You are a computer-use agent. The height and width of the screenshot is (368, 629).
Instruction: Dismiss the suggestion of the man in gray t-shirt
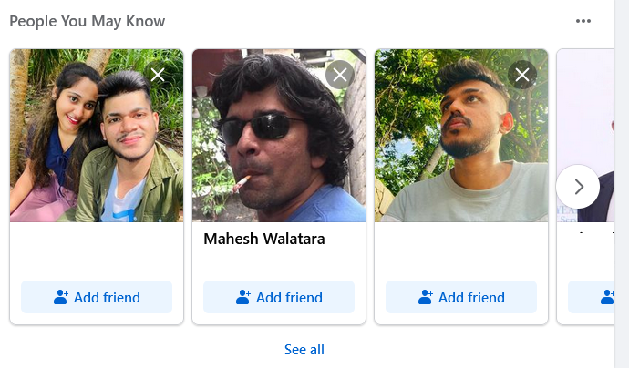point(522,75)
